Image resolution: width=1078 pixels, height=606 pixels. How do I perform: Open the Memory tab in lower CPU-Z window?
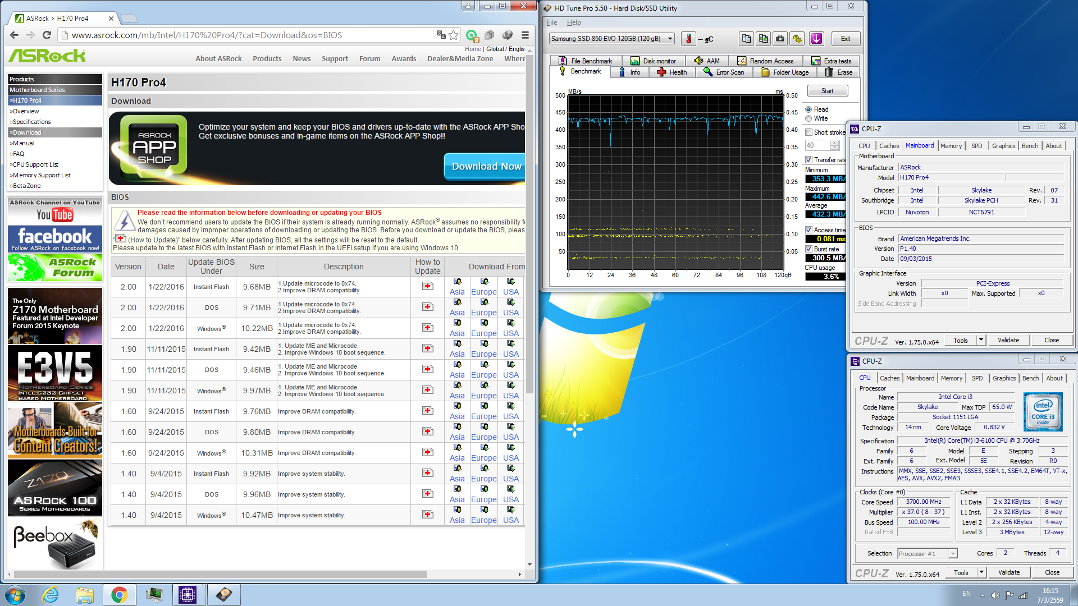click(x=951, y=378)
